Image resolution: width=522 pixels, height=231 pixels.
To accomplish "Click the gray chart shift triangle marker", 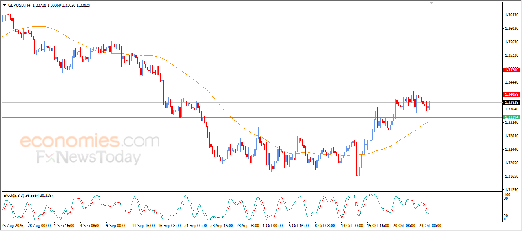I will coord(432,3).
